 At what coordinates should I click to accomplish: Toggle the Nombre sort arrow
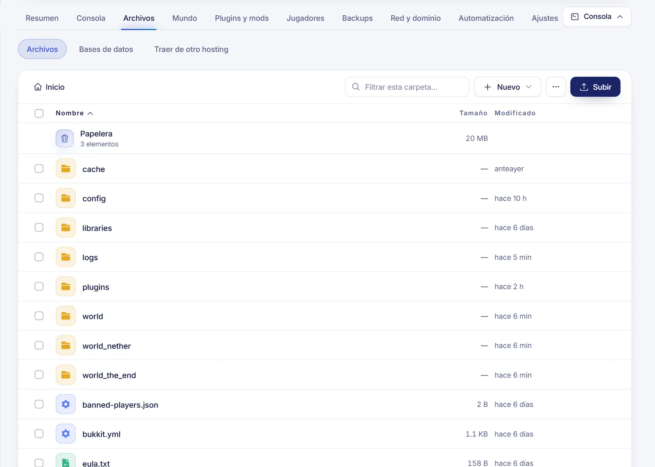click(90, 113)
